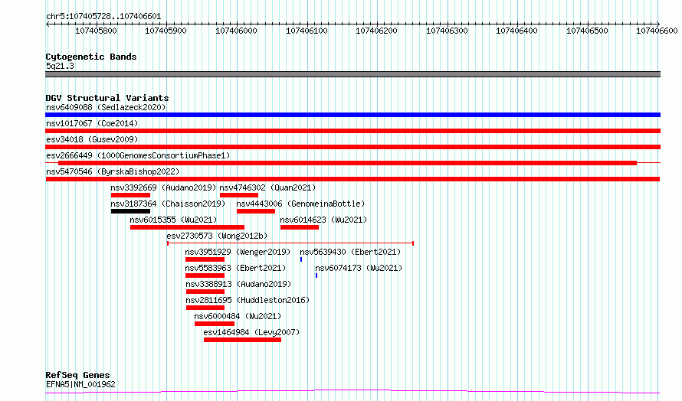Click red bar under nsv6014623
682x401 pixels.
click(x=300, y=227)
